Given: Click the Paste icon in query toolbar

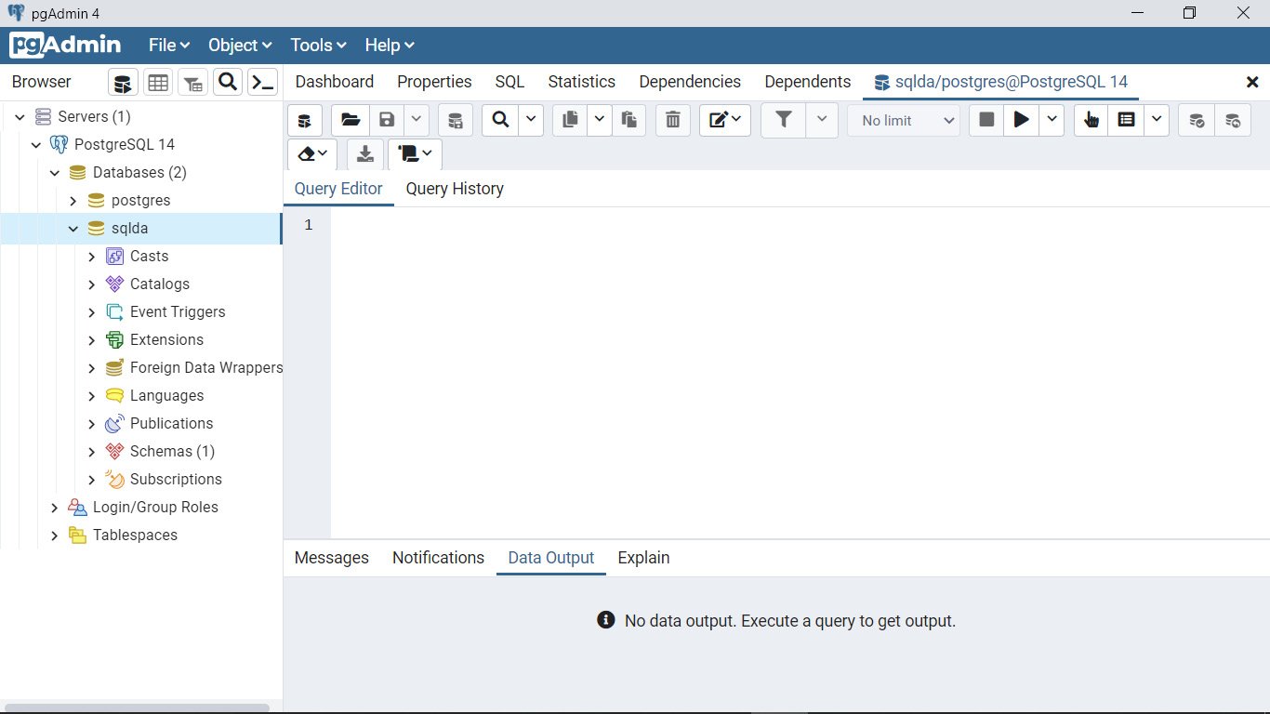Looking at the screenshot, I should 629,121.
